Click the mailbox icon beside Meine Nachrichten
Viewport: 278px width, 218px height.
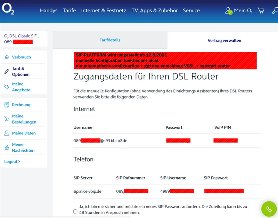tap(7, 147)
